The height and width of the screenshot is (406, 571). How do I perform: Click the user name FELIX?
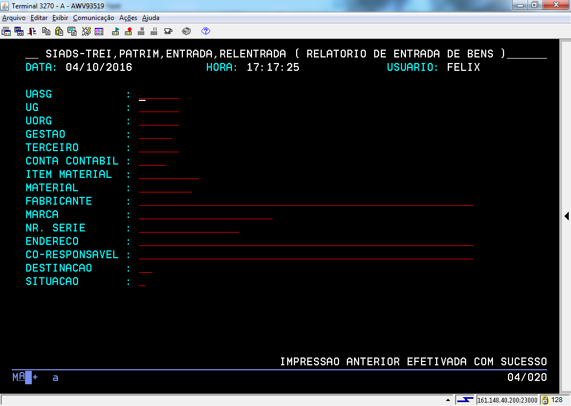click(463, 67)
